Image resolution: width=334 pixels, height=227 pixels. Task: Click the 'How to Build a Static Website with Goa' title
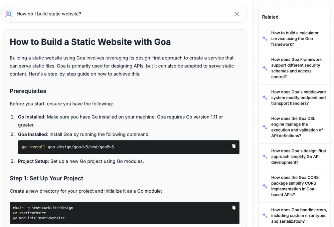pyautogui.click(x=90, y=42)
